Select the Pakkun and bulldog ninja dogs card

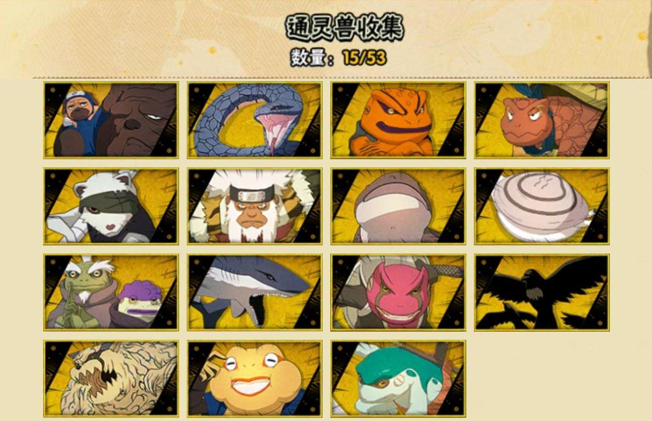click(111, 120)
